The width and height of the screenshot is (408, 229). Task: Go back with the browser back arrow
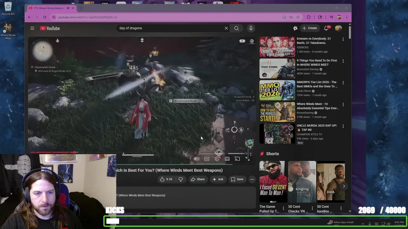29,17
